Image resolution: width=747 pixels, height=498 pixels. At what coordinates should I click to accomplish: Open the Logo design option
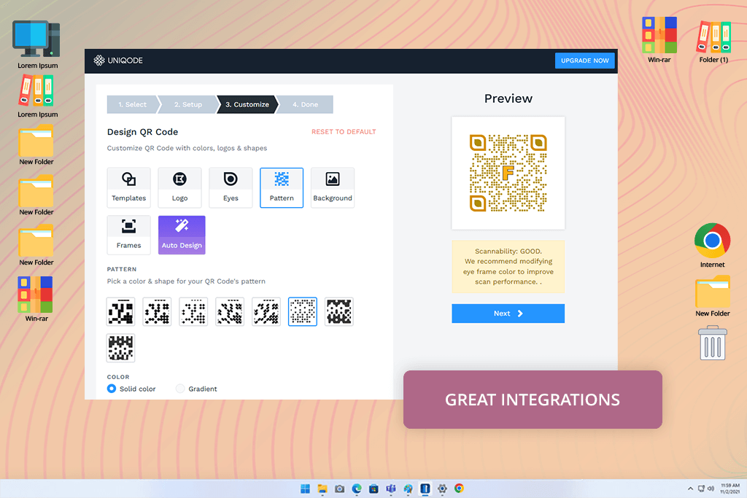[179, 187]
